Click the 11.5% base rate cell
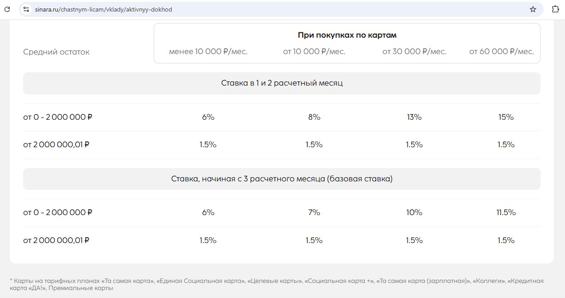The height and width of the screenshot is (298, 565). [506, 212]
